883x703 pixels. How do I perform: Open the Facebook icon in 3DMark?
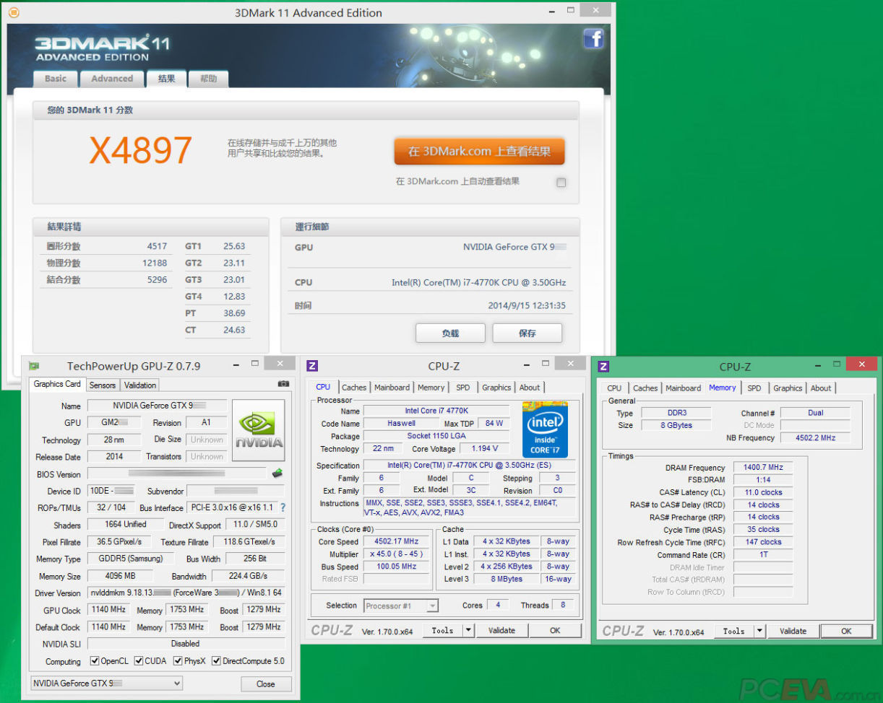593,39
